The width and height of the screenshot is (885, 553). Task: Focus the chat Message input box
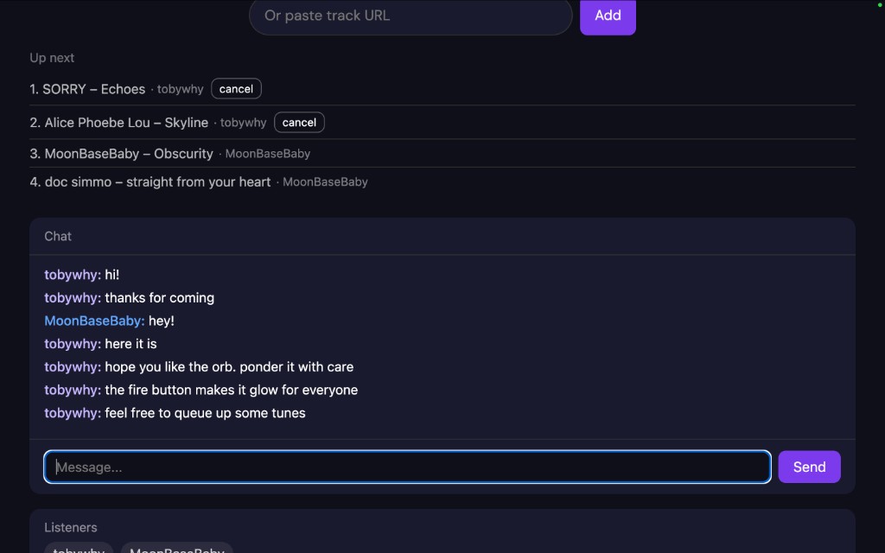(407, 467)
